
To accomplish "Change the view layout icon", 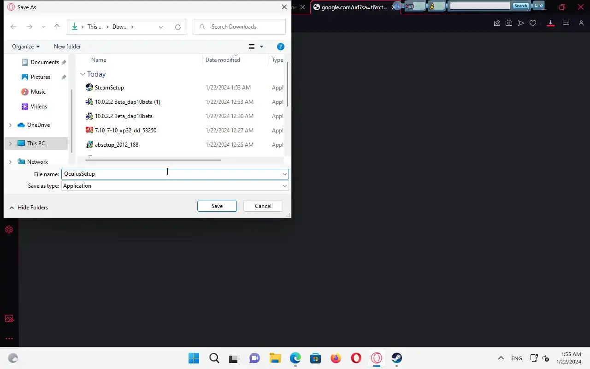I will [252, 47].
